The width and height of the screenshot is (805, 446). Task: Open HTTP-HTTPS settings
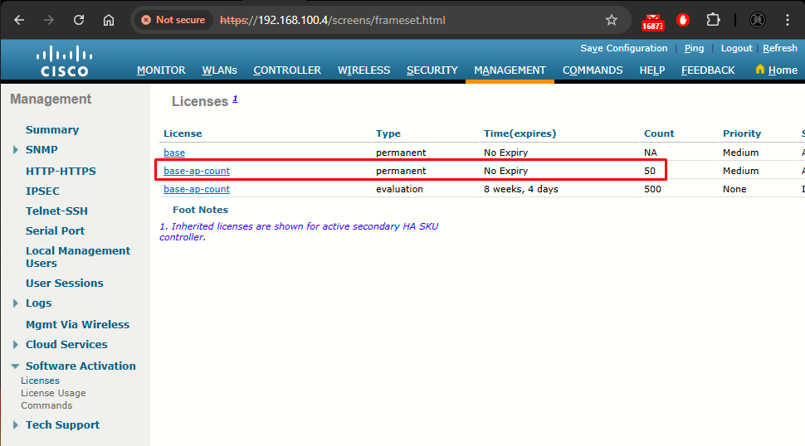tap(61, 172)
